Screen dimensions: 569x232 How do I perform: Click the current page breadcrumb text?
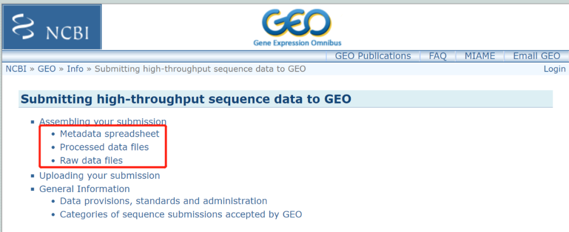(200, 69)
